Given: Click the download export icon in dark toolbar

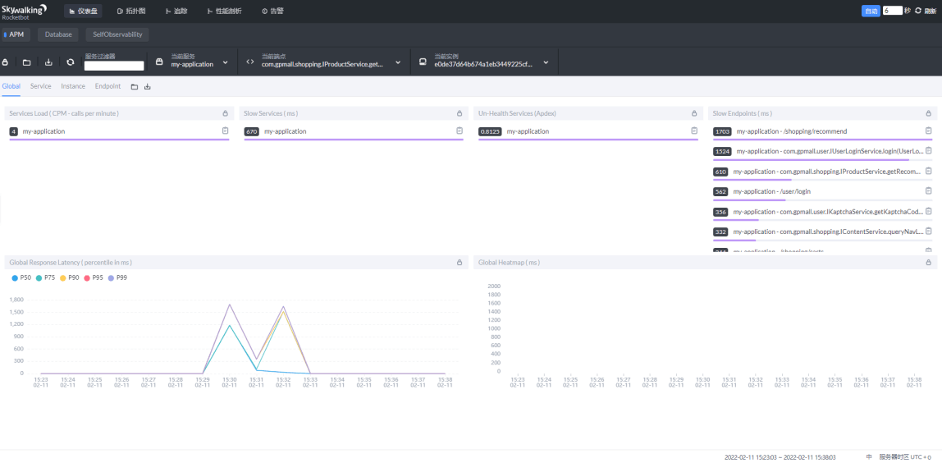Looking at the screenshot, I should coord(48,62).
